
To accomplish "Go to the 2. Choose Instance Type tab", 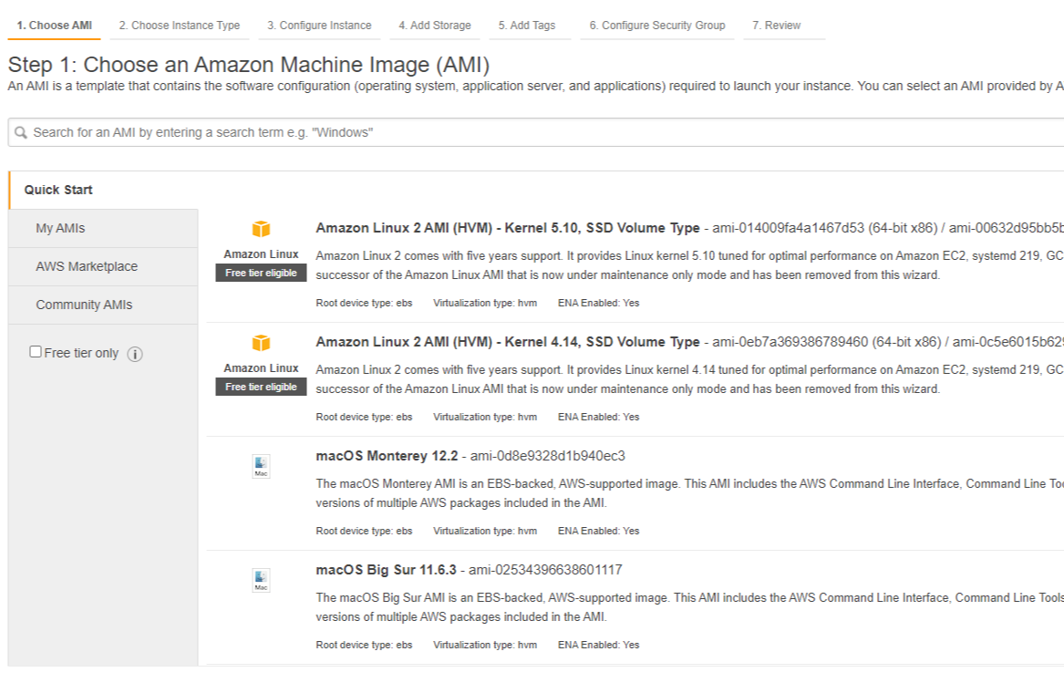I will pos(179,26).
